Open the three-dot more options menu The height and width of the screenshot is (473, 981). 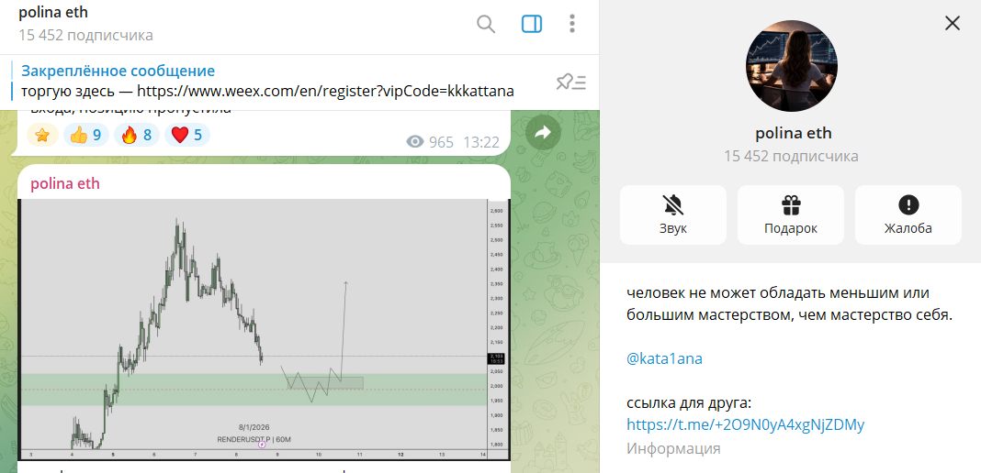(572, 24)
